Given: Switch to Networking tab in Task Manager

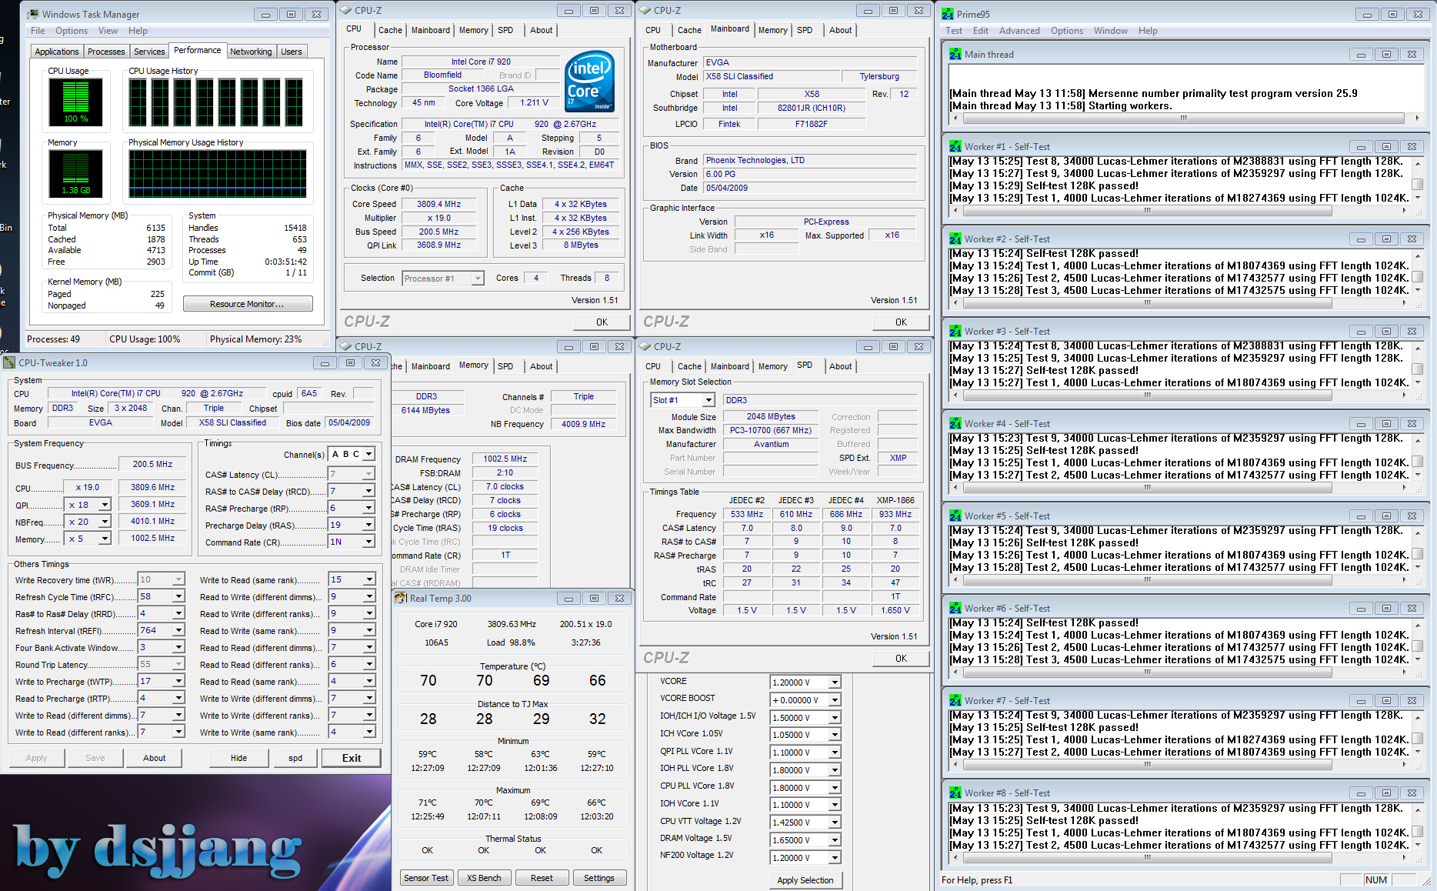Looking at the screenshot, I should pyautogui.click(x=251, y=52).
